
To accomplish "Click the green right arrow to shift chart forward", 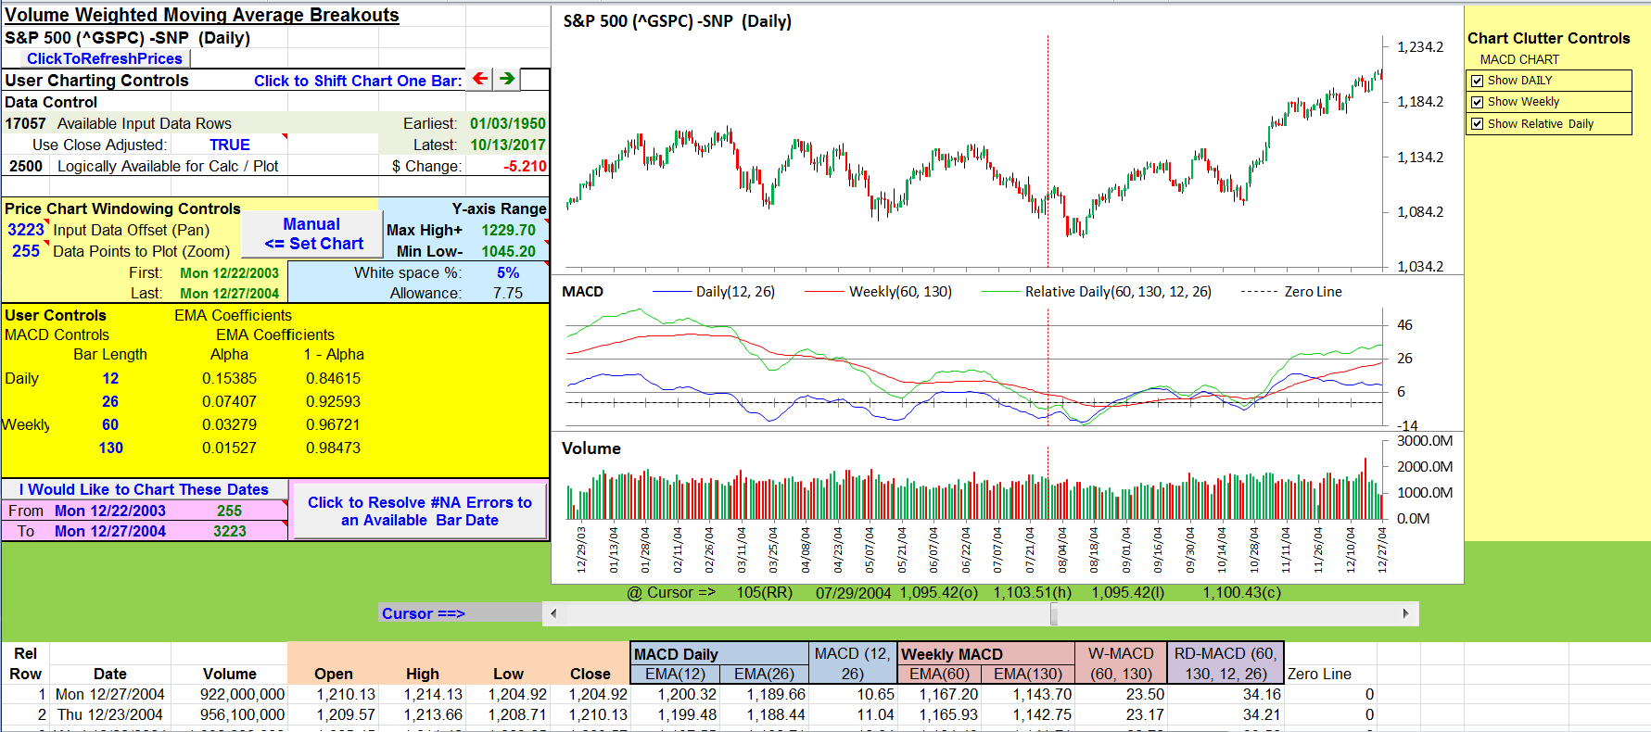I will tap(506, 79).
